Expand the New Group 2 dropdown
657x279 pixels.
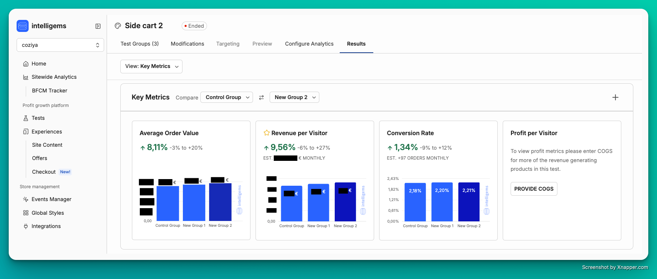point(294,97)
